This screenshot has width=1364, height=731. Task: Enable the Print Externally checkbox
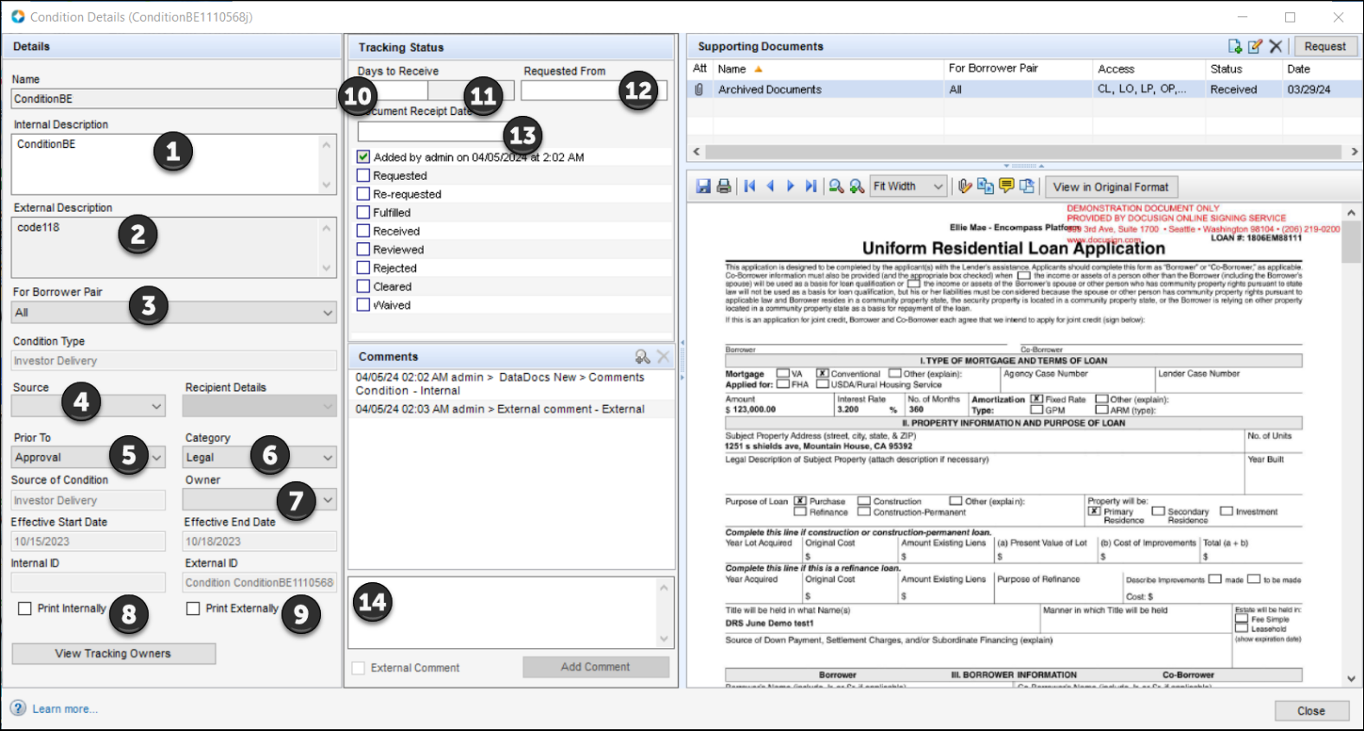193,609
